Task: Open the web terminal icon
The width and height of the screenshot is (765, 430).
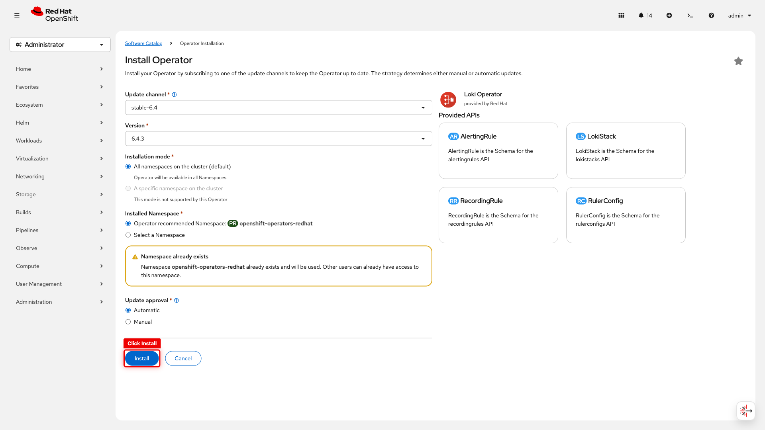Action: 690,15
